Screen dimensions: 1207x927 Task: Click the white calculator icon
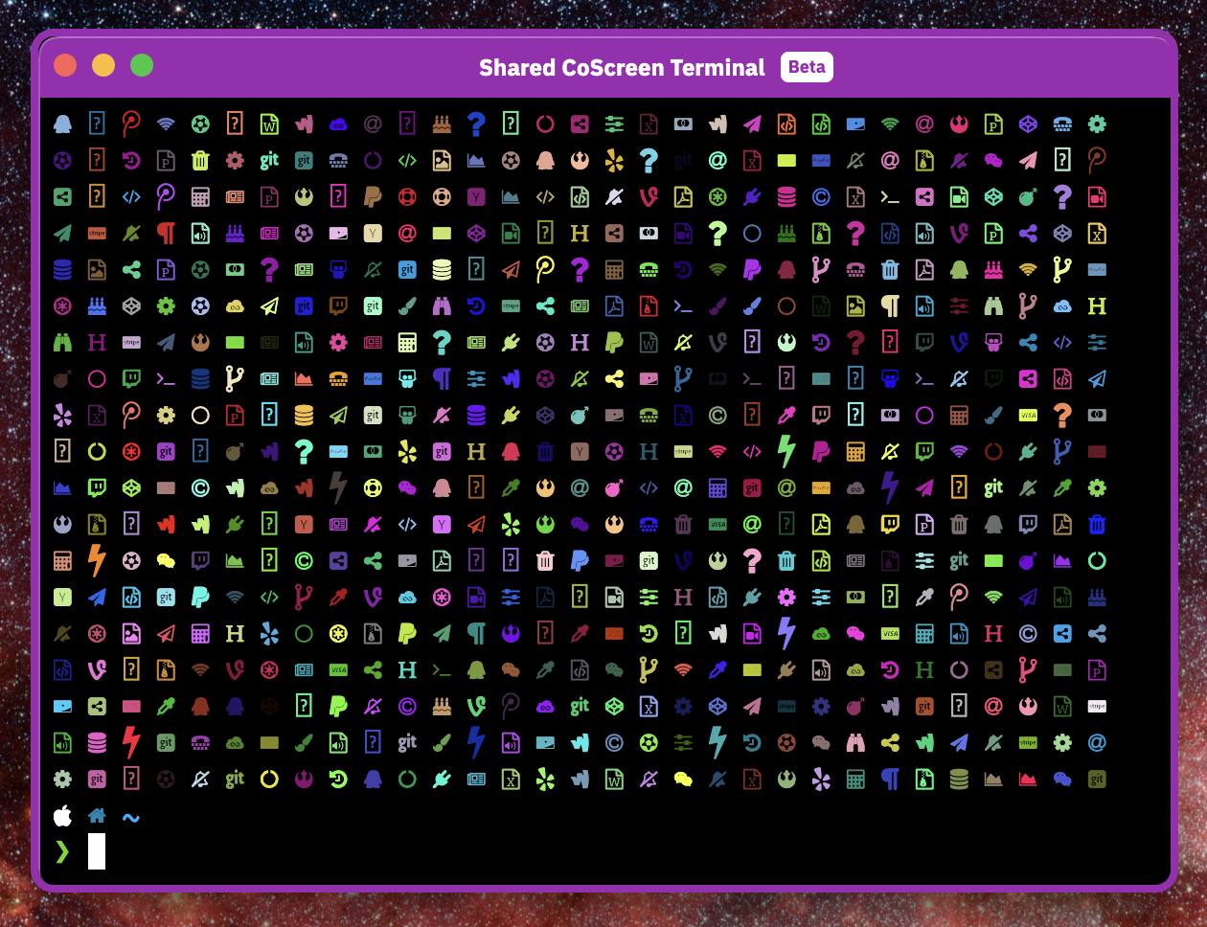pos(407,342)
